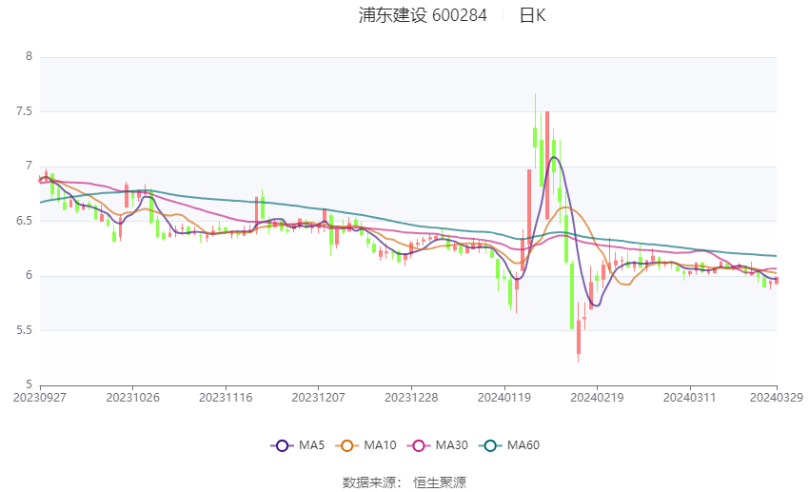Click the y-axis value 5.5

pos(24,330)
